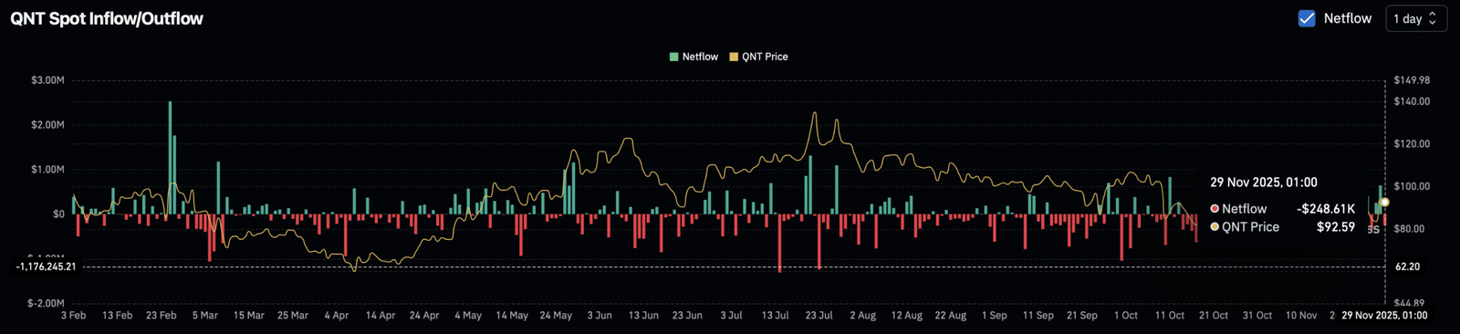Toggle the green Netflow legend series
The image size is (1460, 334).
674,57
